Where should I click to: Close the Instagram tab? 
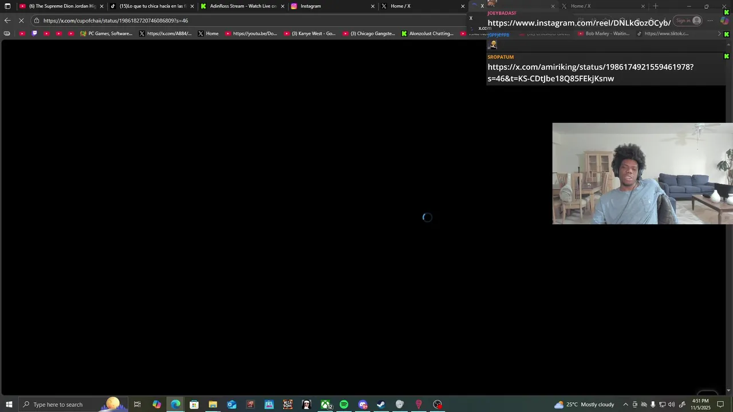pyautogui.click(x=373, y=6)
